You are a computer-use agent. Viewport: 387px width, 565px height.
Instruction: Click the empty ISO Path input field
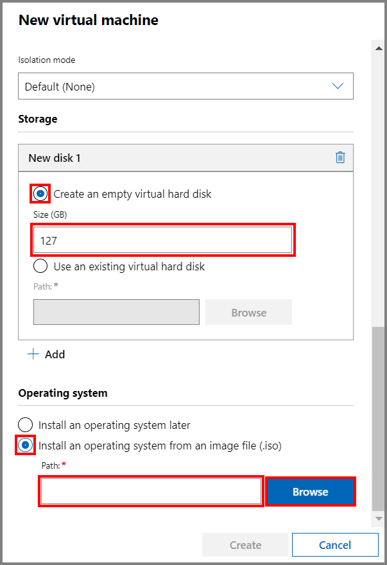pos(150,491)
